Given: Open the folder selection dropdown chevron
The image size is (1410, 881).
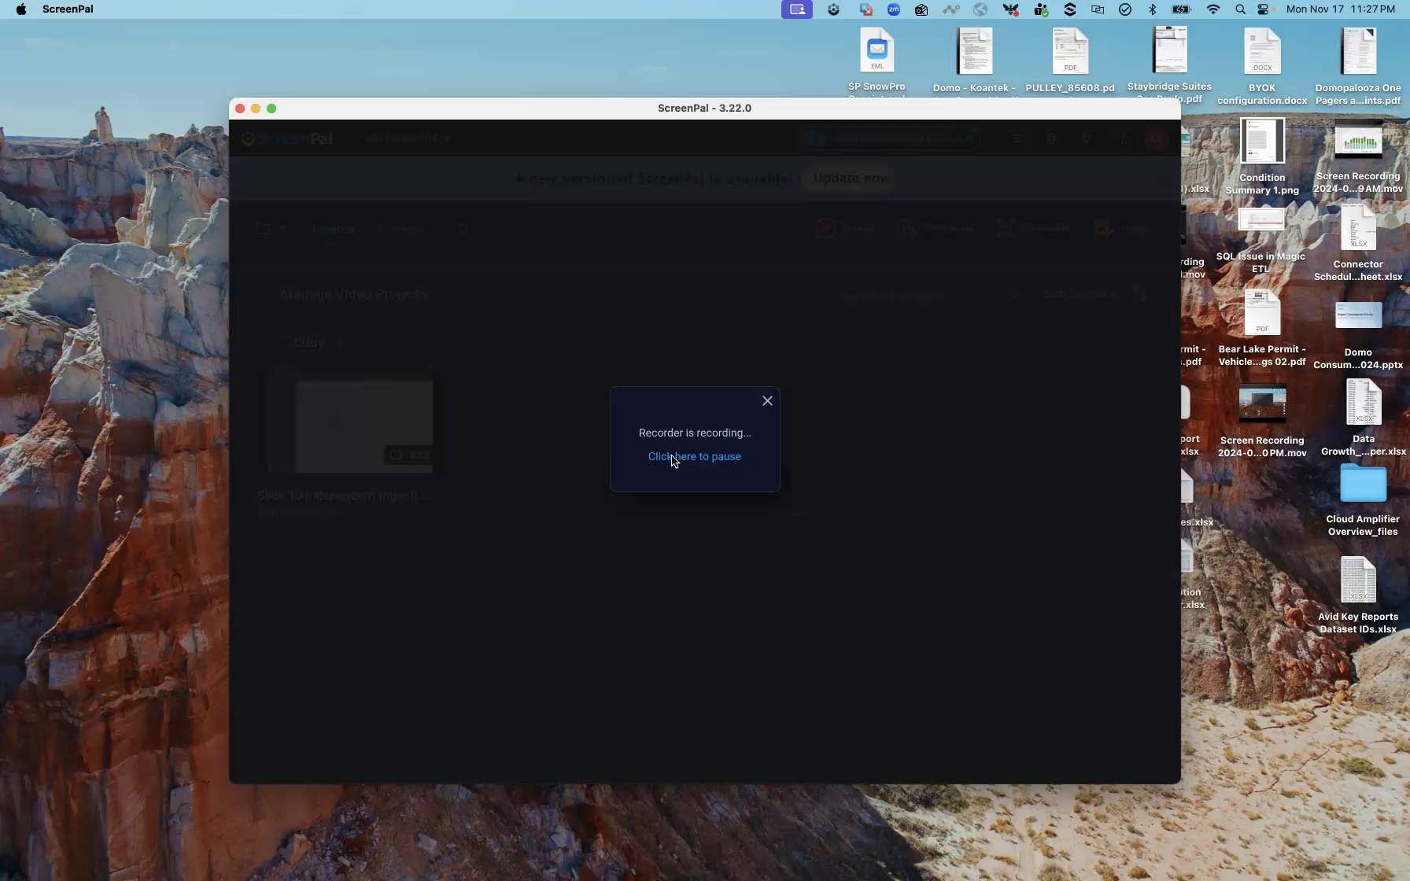Looking at the screenshot, I should click(x=284, y=228).
